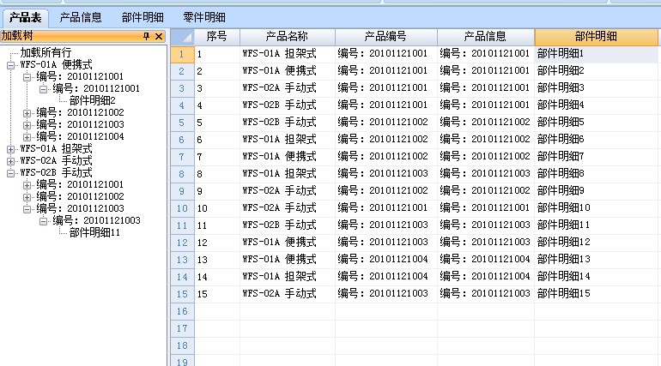Select row header number 5
Image resolution: width=661 pixels, height=366 pixels.
181,123
